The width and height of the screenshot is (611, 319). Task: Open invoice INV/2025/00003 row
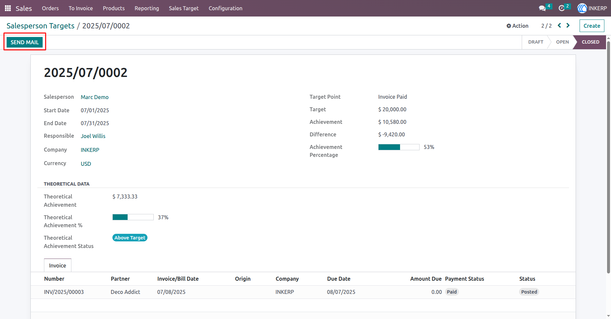coord(303,292)
